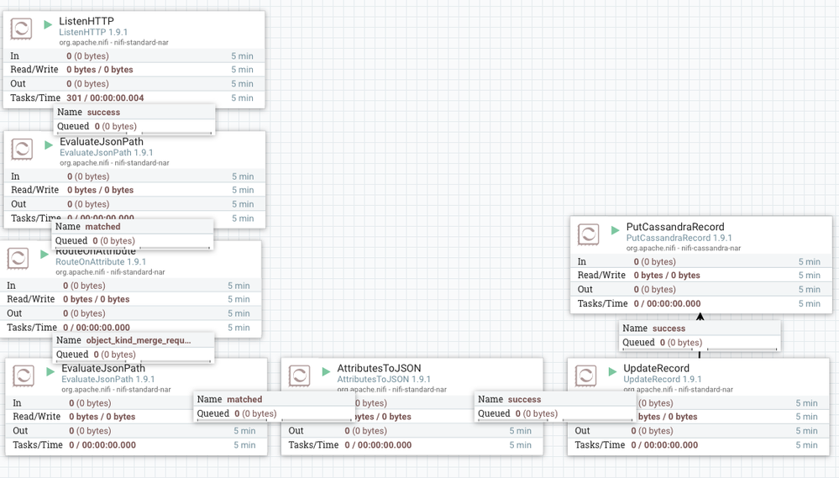Click the RouteOnAttribute running status arrow

click(x=45, y=255)
